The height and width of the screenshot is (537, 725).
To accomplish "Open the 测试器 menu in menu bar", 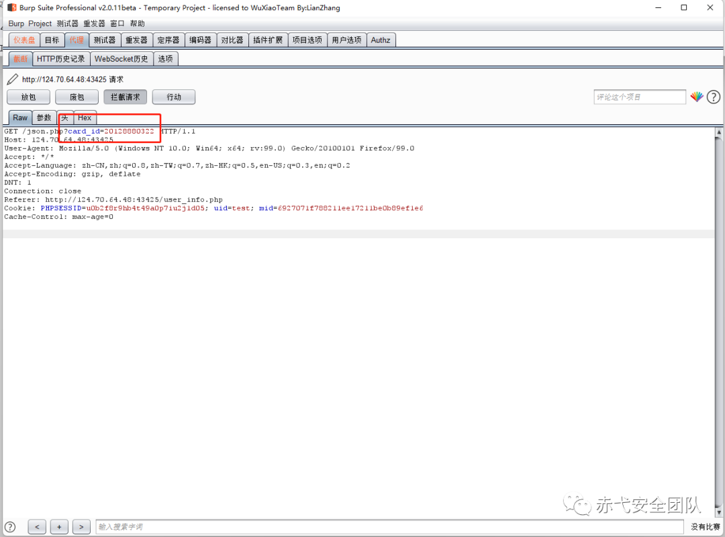I will pos(68,23).
